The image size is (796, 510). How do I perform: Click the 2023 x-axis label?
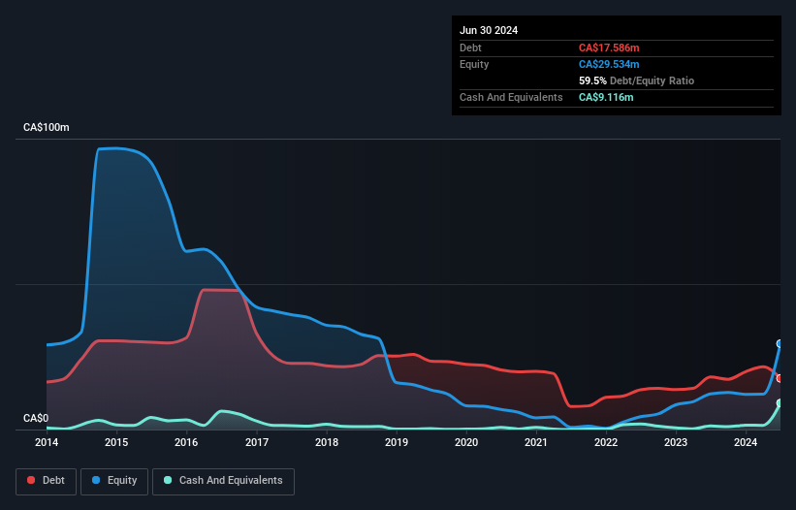676,442
